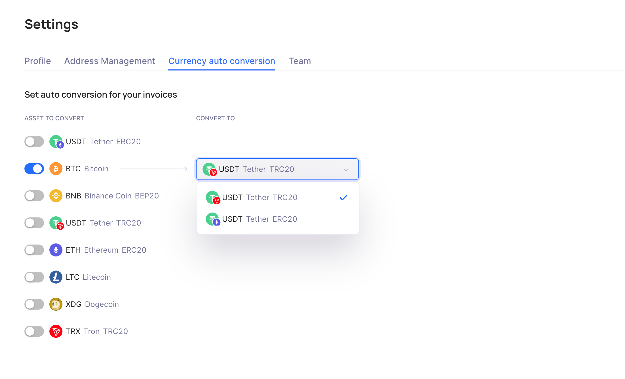625x379 pixels.
Task: Click the Ethereum ETH purple icon
Action: pos(56,250)
